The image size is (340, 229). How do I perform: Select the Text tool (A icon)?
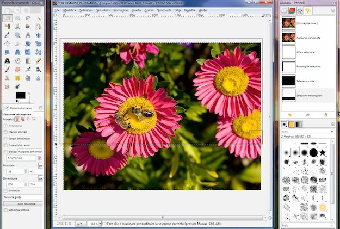click(x=7, y=61)
